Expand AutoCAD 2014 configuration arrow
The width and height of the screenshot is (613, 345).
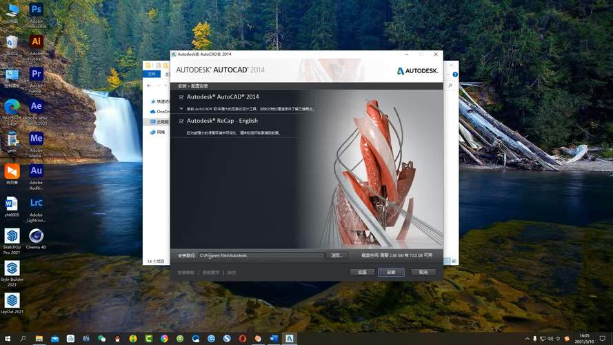click(x=181, y=109)
